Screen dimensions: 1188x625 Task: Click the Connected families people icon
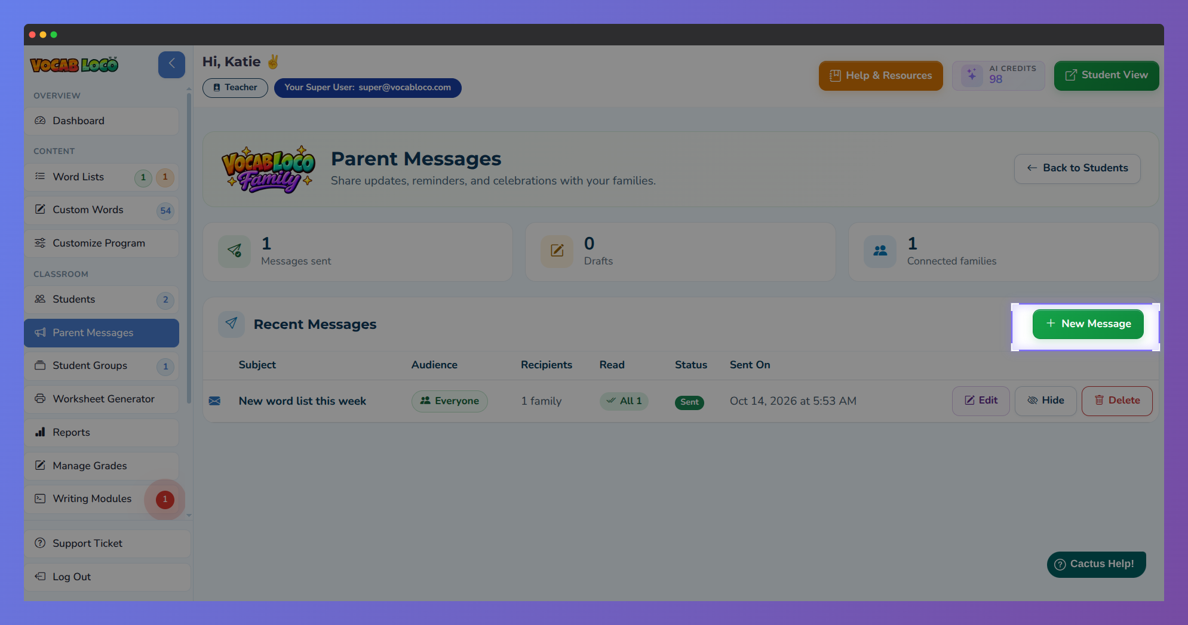(880, 251)
